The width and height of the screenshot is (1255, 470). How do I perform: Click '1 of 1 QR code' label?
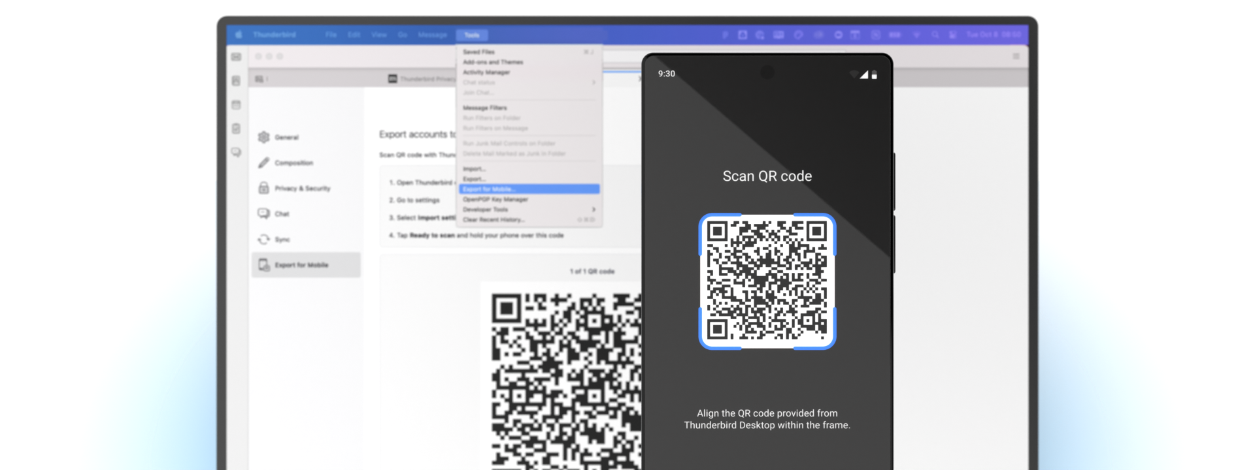coord(592,271)
